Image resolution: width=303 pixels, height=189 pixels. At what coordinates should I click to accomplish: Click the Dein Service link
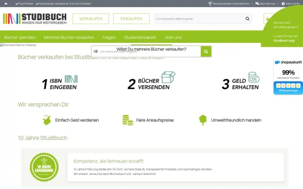click(x=267, y=4)
